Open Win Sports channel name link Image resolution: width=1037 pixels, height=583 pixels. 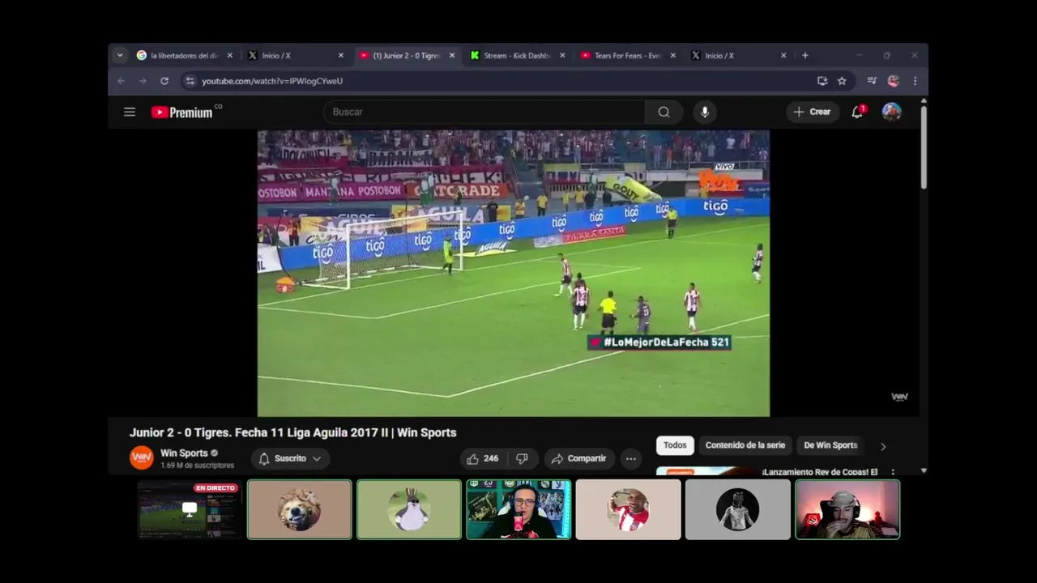[x=184, y=453]
